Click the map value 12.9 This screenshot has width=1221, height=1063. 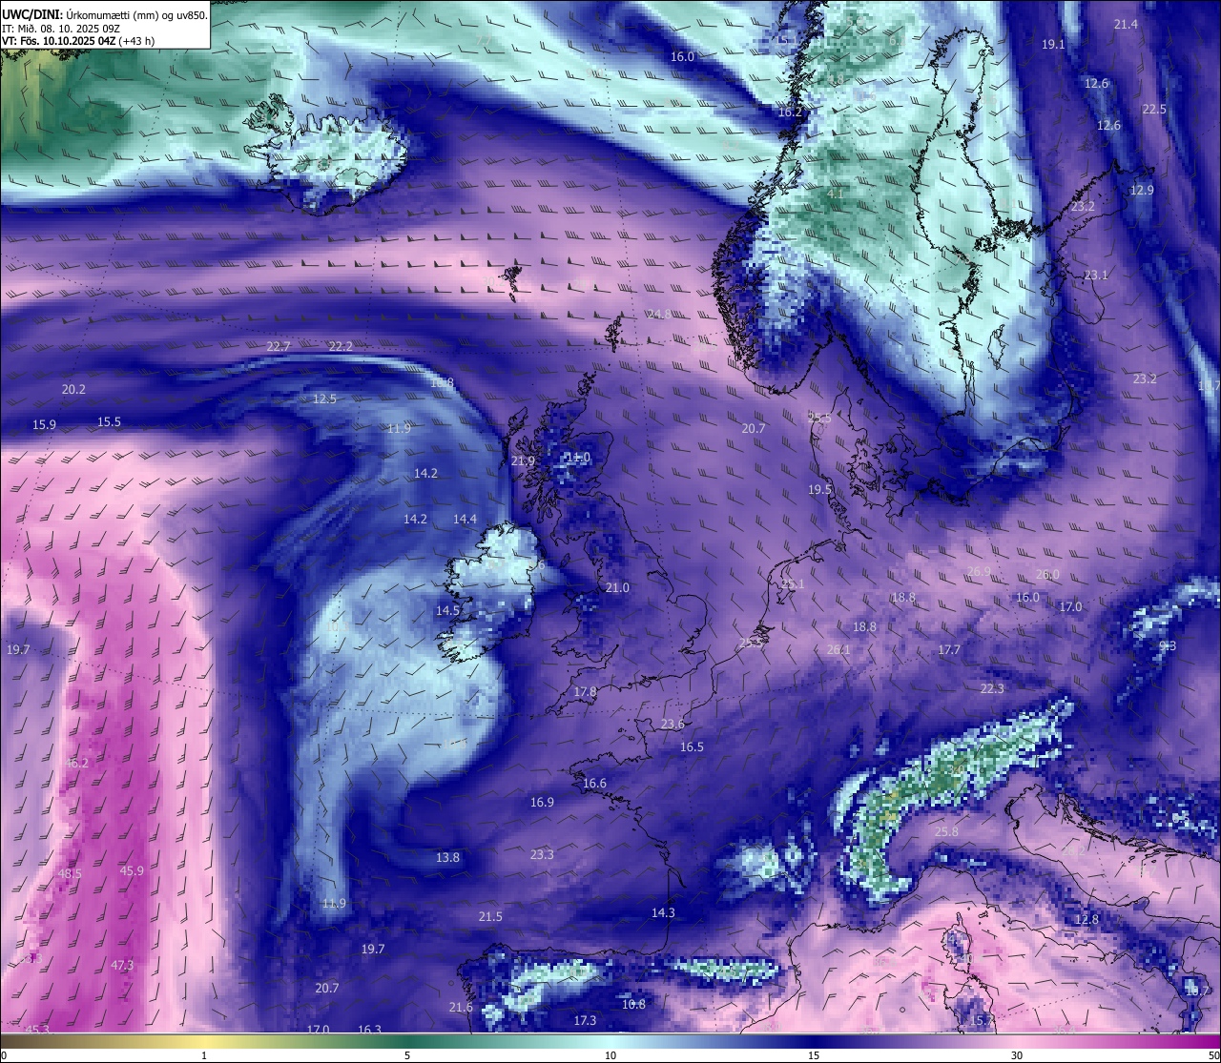pos(1142,190)
